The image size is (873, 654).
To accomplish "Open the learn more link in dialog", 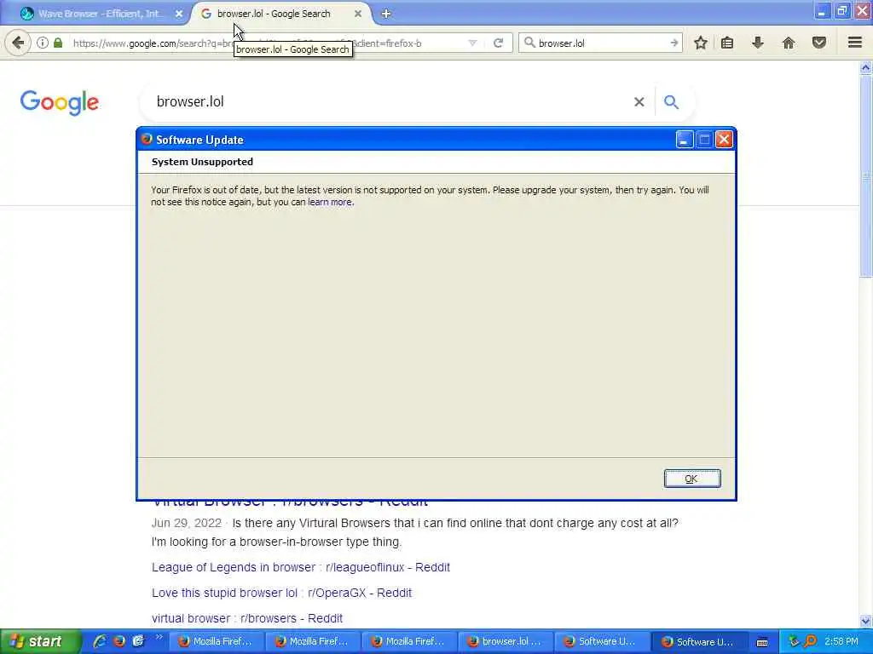I will (330, 202).
